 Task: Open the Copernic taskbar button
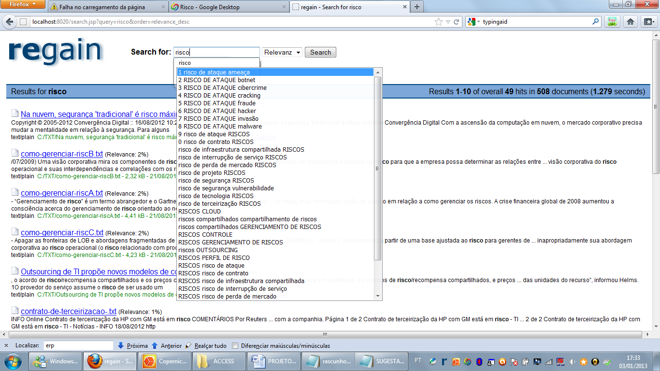click(164, 361)
